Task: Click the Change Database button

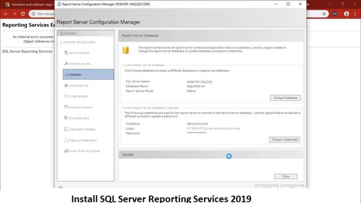Action: tap(285, 98)
